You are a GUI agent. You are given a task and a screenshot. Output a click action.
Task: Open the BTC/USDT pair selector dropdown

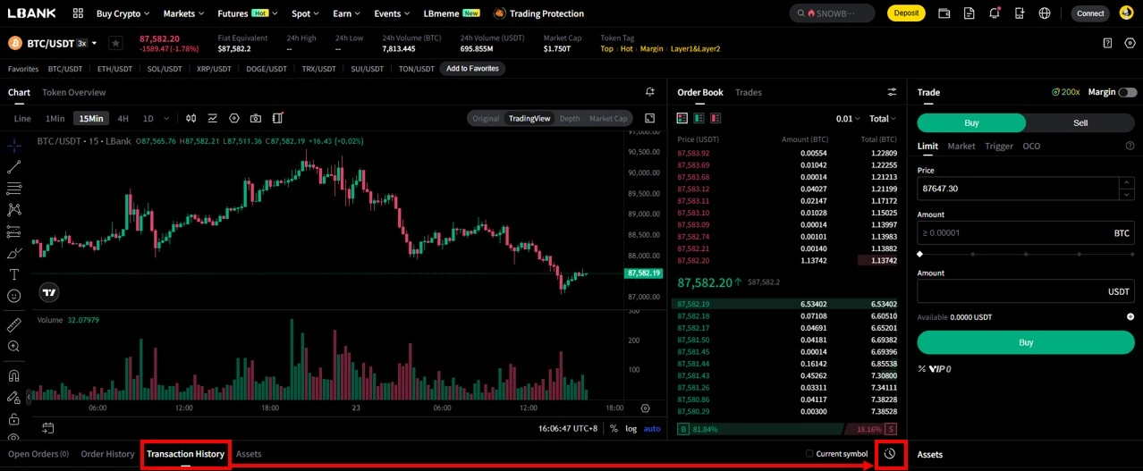click(94, 43)
